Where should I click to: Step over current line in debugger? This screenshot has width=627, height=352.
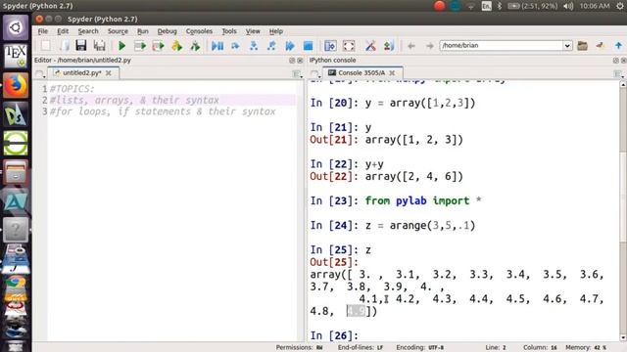235,46
